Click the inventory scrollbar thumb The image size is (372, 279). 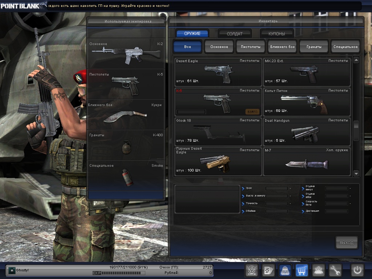(356, 130)
